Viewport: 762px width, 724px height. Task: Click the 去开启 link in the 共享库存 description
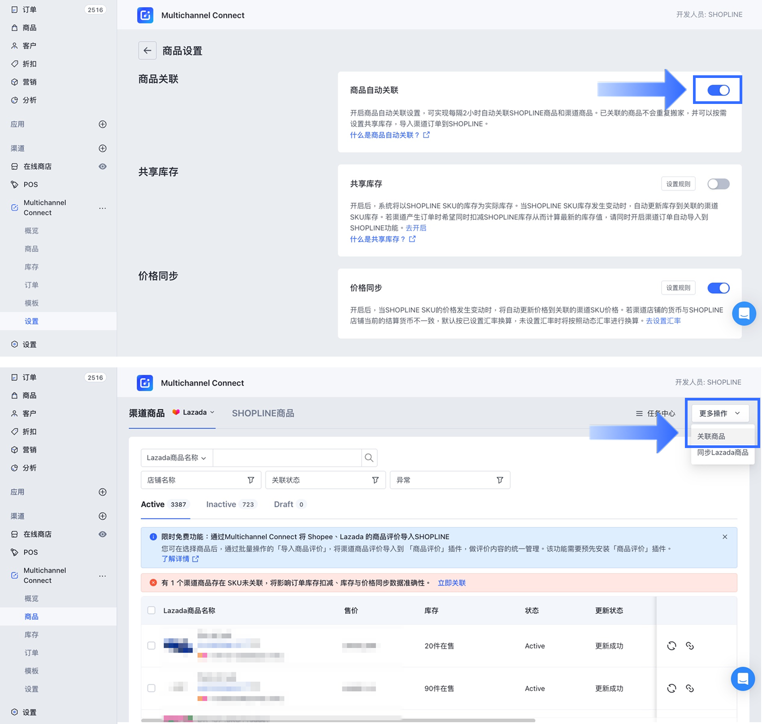[416, 228]
